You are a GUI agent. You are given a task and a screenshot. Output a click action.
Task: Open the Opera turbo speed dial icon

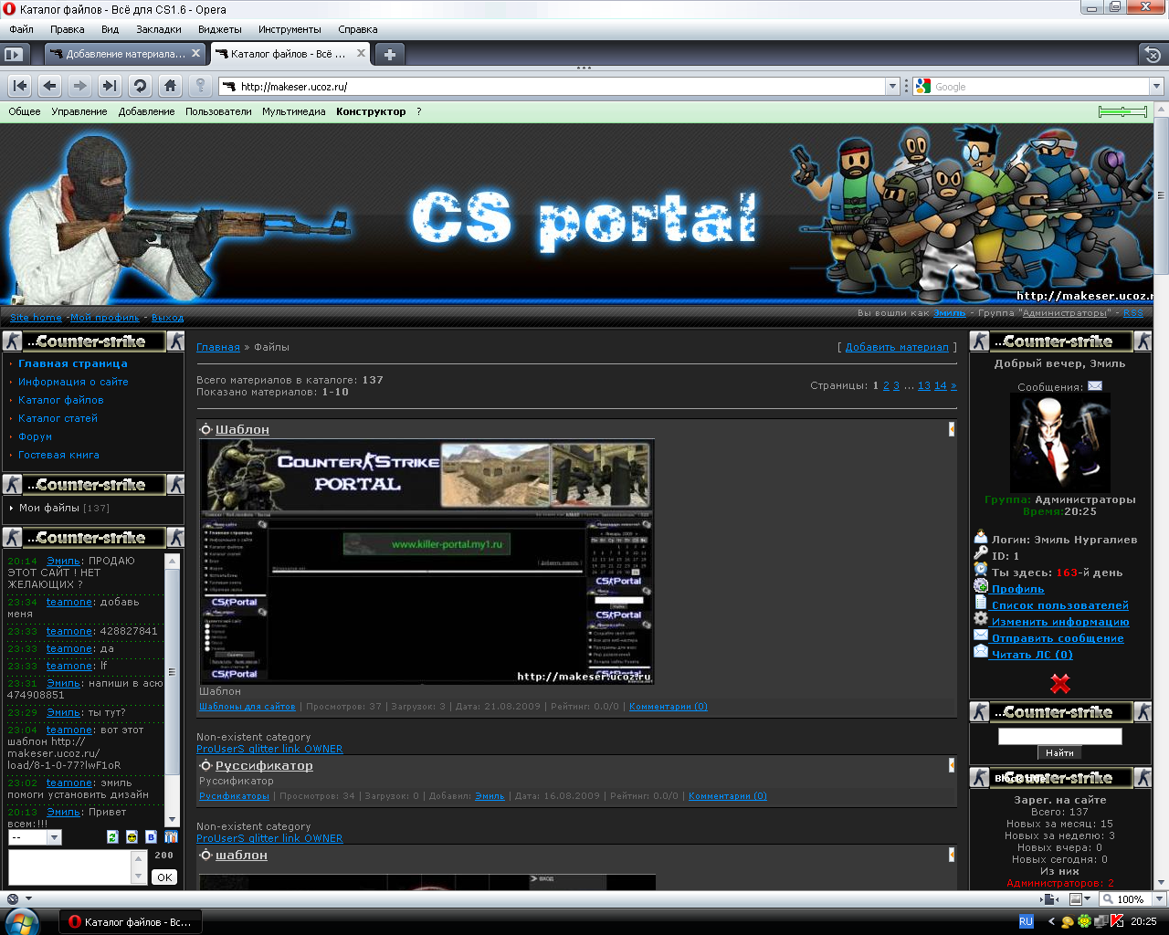click(13, 899)
